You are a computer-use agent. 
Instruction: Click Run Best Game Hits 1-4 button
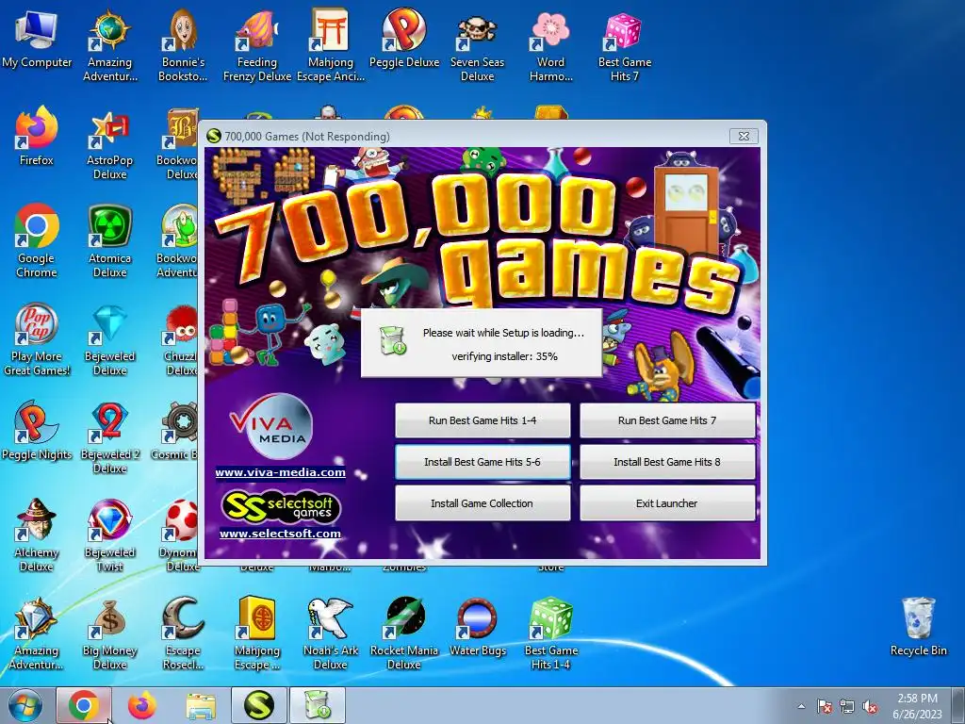tap(482, 420)
